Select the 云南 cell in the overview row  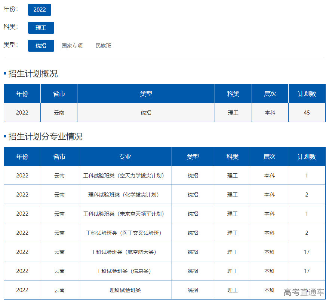click(x=58, y=112)
